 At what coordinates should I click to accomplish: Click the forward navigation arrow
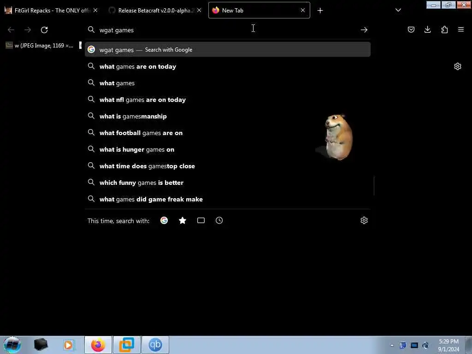28,30
